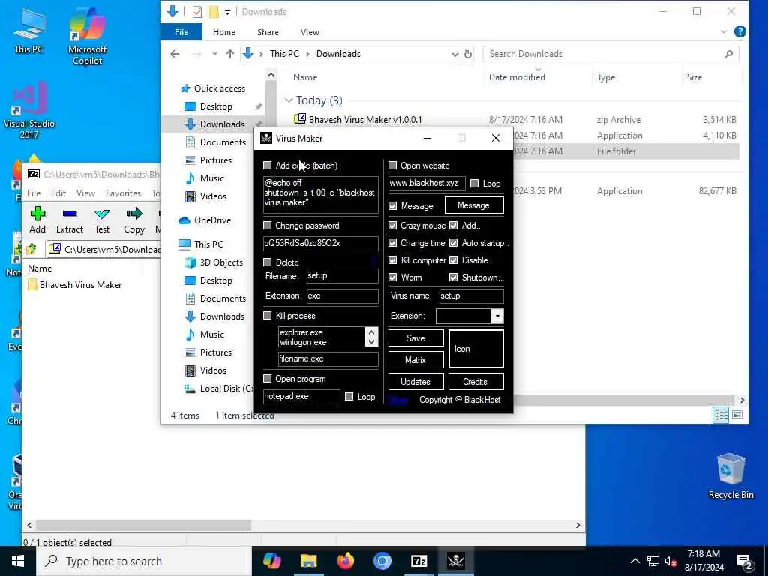
Task: Tick the Change password checkbox
Action: [268, 226]
